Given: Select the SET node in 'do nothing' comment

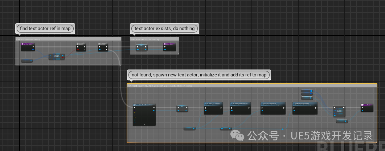Looking at the screenshot, I should (x=142, y=47).
